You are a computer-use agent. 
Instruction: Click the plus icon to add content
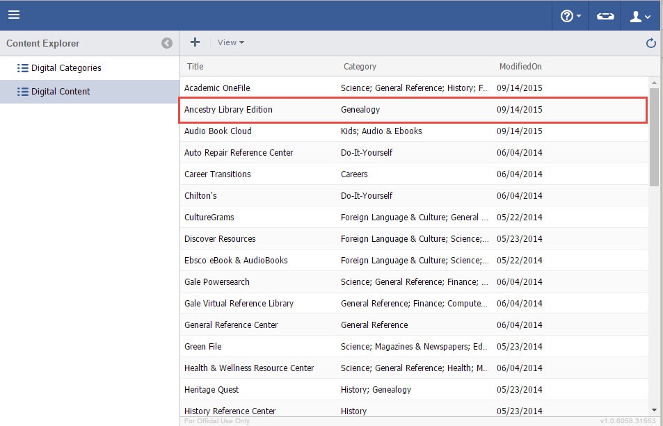coord(195,42)
